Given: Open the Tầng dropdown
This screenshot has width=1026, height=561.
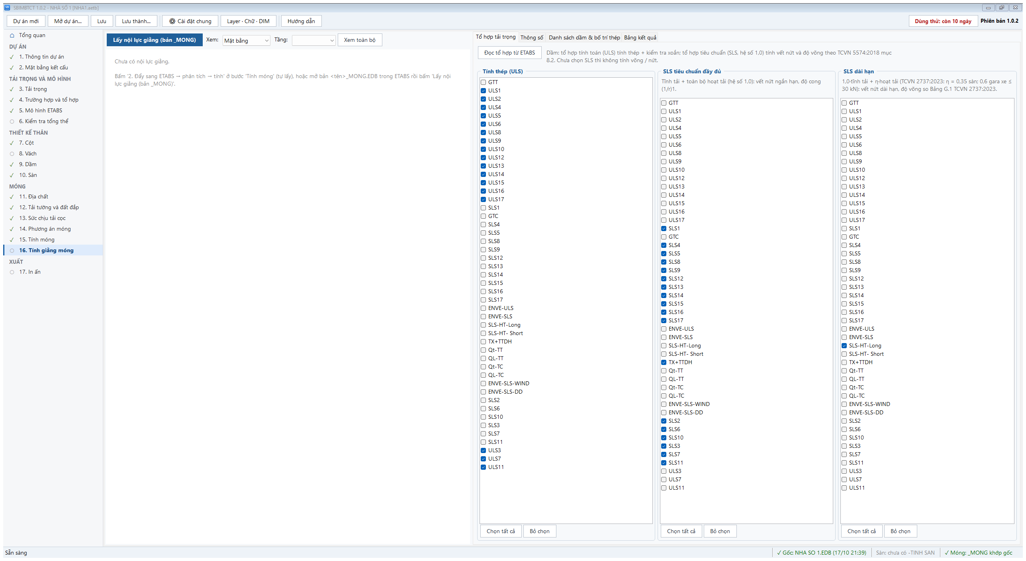Looking at the screenshot, I should tap(313, 40).
